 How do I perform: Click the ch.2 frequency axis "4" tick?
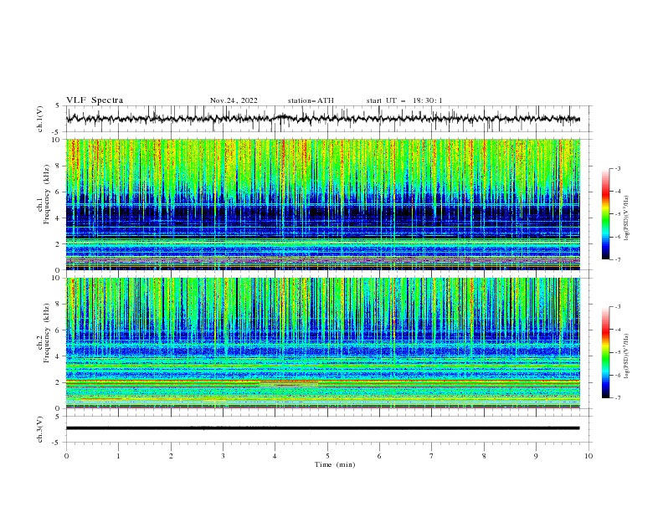(59, 356)
